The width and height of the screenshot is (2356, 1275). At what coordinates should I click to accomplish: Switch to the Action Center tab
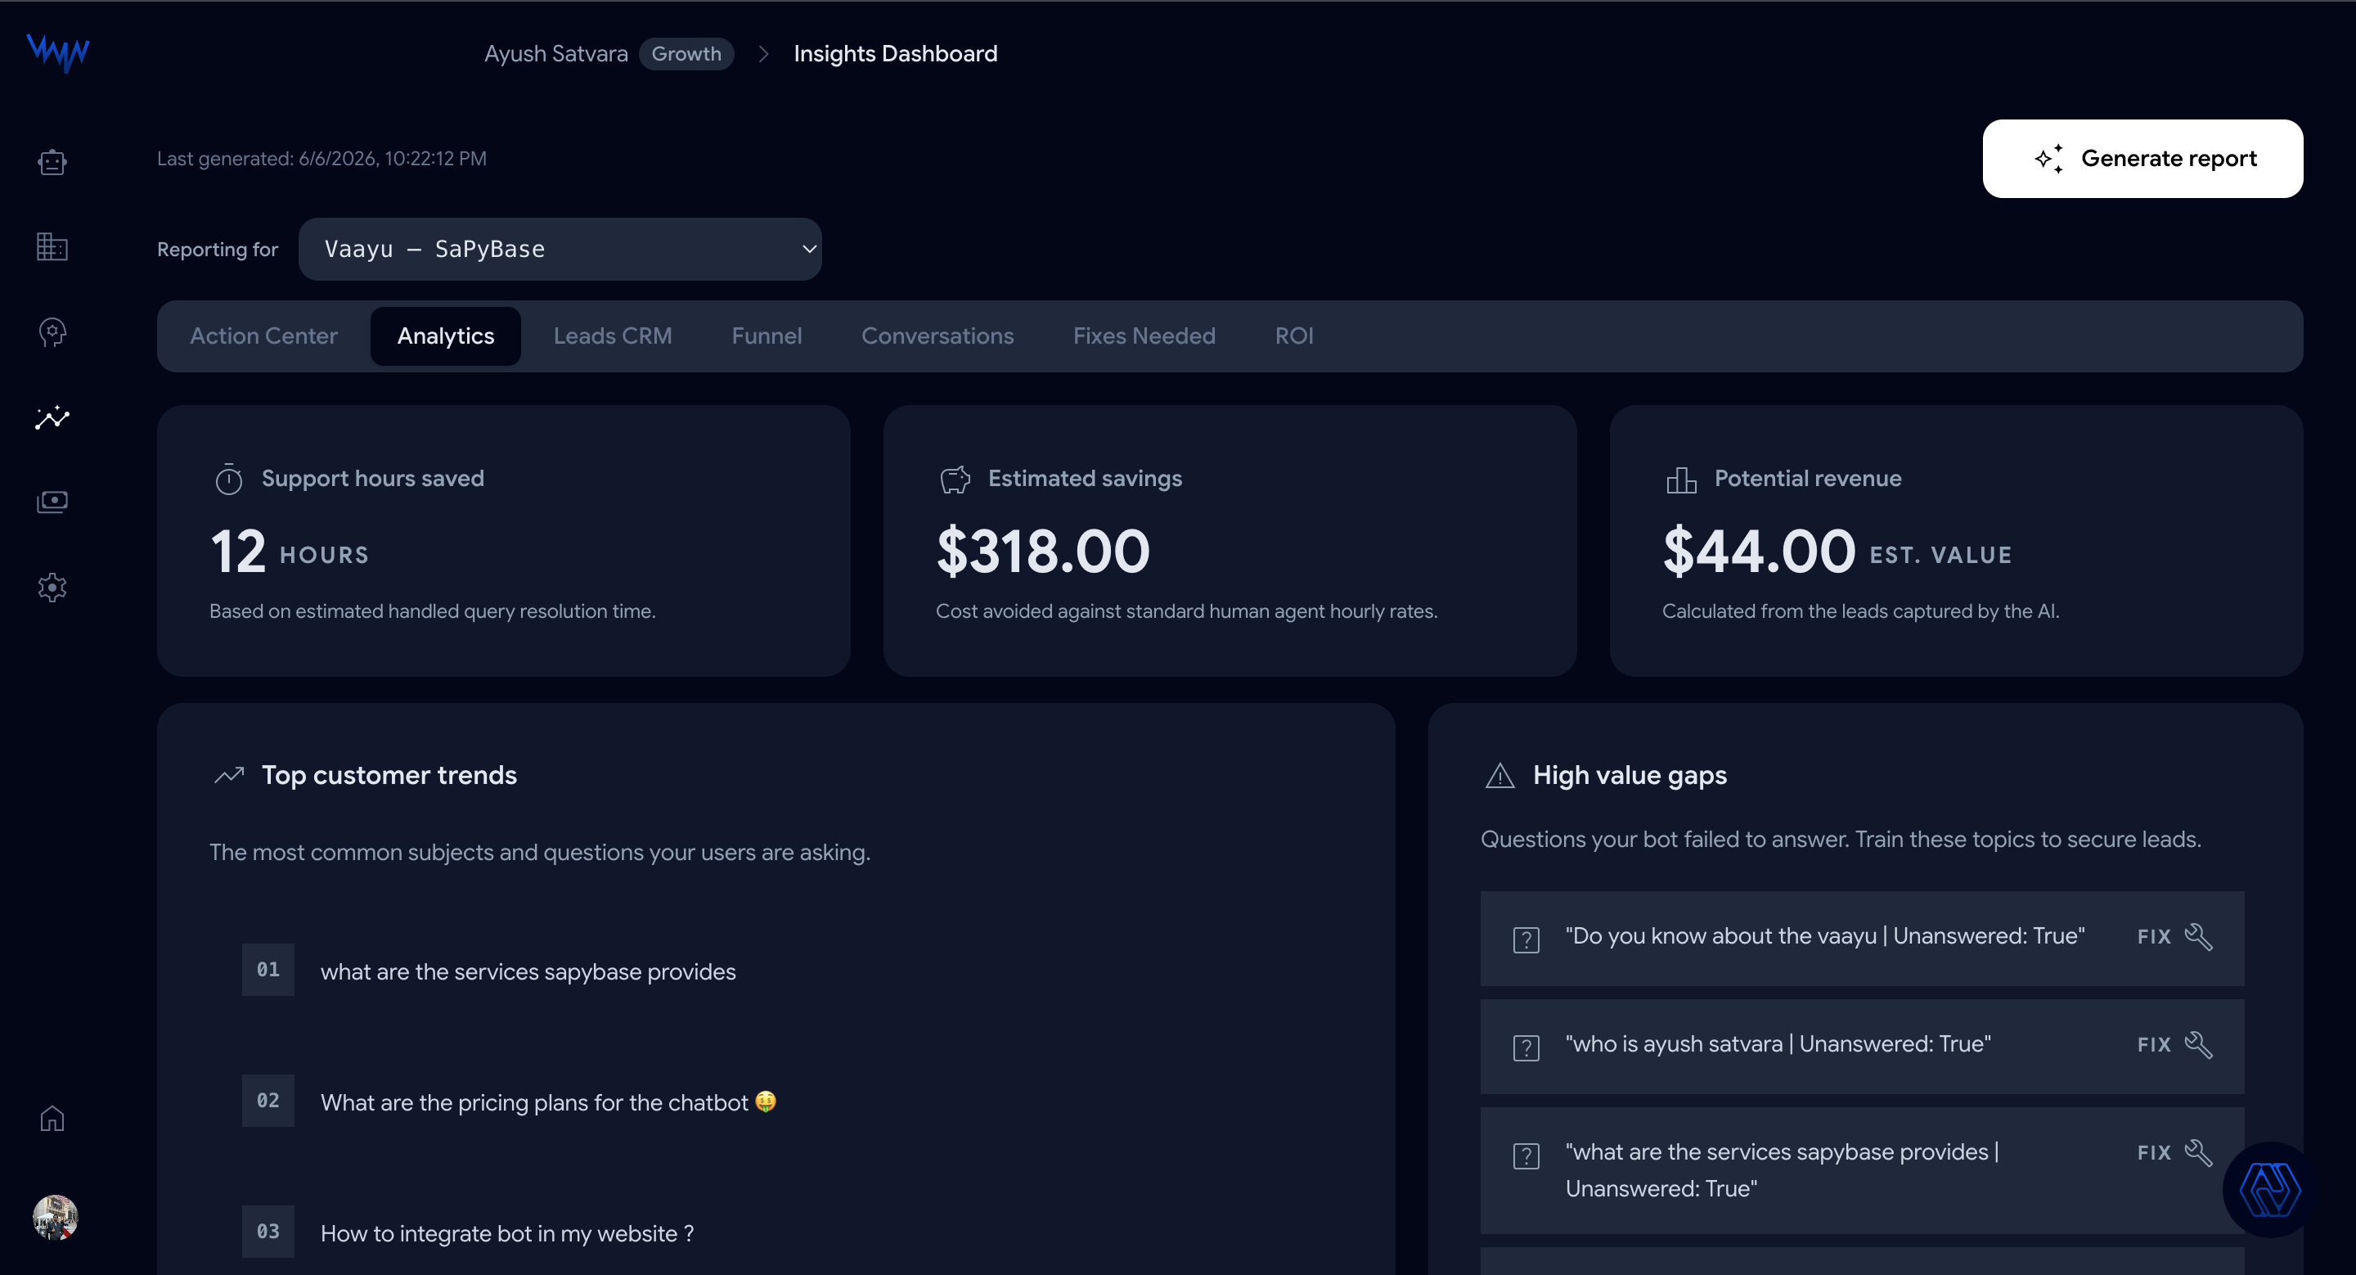pos(263,336)
